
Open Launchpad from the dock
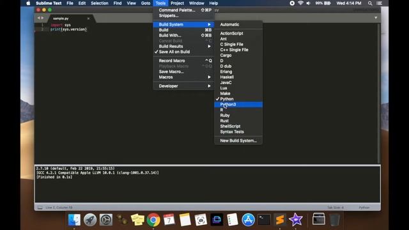pyautogui.click(x=90, y=220)
